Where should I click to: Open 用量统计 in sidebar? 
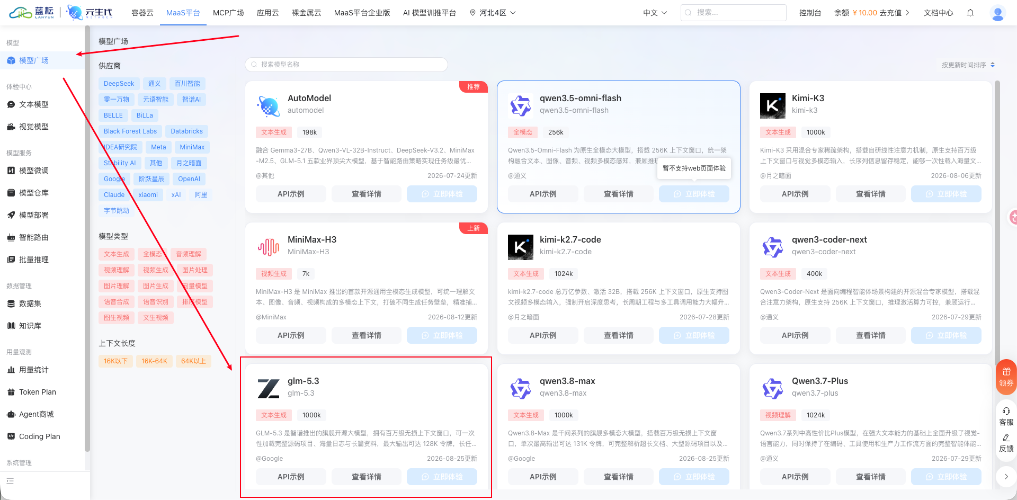coord(42,370)
